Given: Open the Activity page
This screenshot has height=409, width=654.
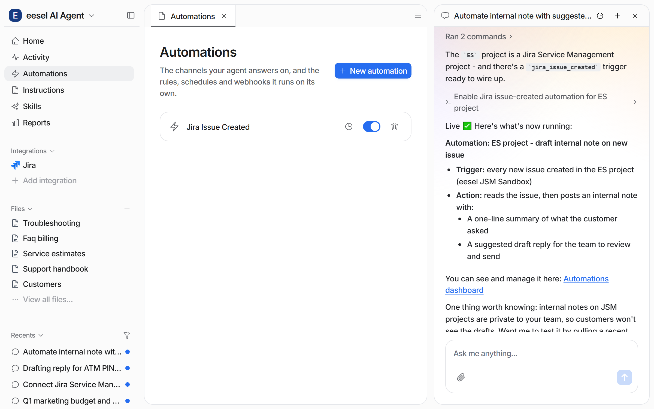Looking at the screenshot, I should (x=69, y=57).
